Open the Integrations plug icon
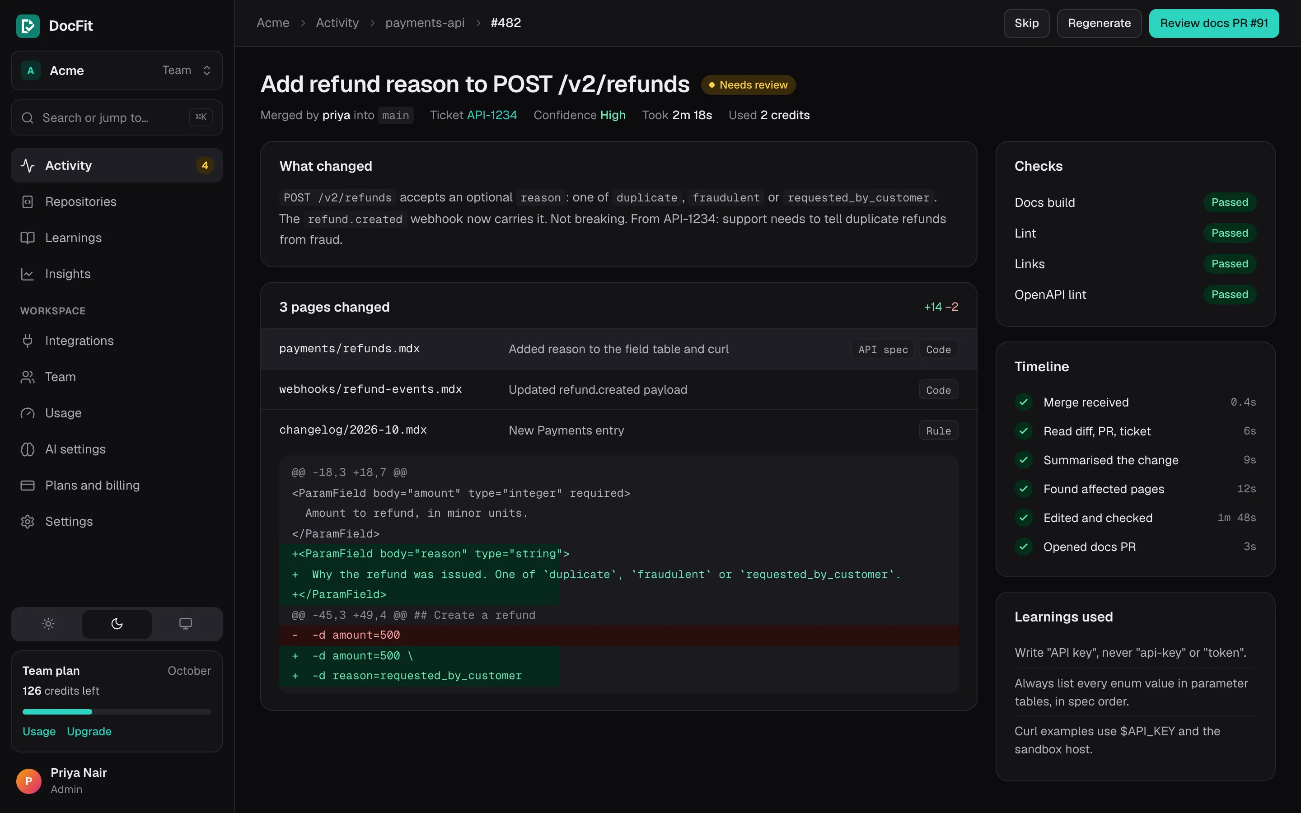 click(x=28, y=341)
